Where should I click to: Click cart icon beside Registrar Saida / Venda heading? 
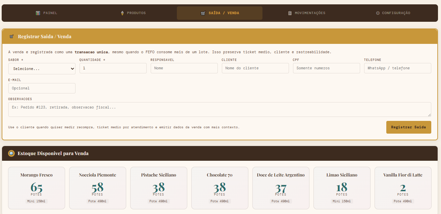[11, 37]
